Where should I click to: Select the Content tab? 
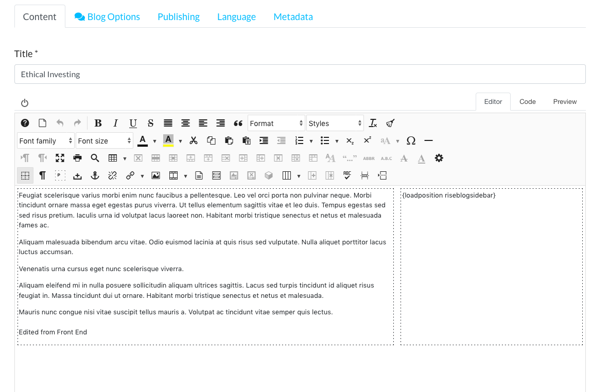pos(40,16)
